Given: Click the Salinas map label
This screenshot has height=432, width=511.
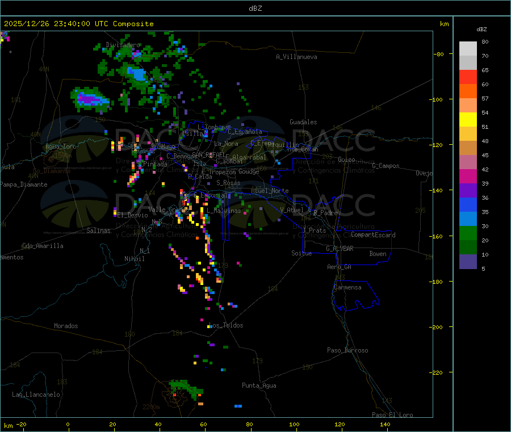Looking at the screenshot, I should point(98,230).
